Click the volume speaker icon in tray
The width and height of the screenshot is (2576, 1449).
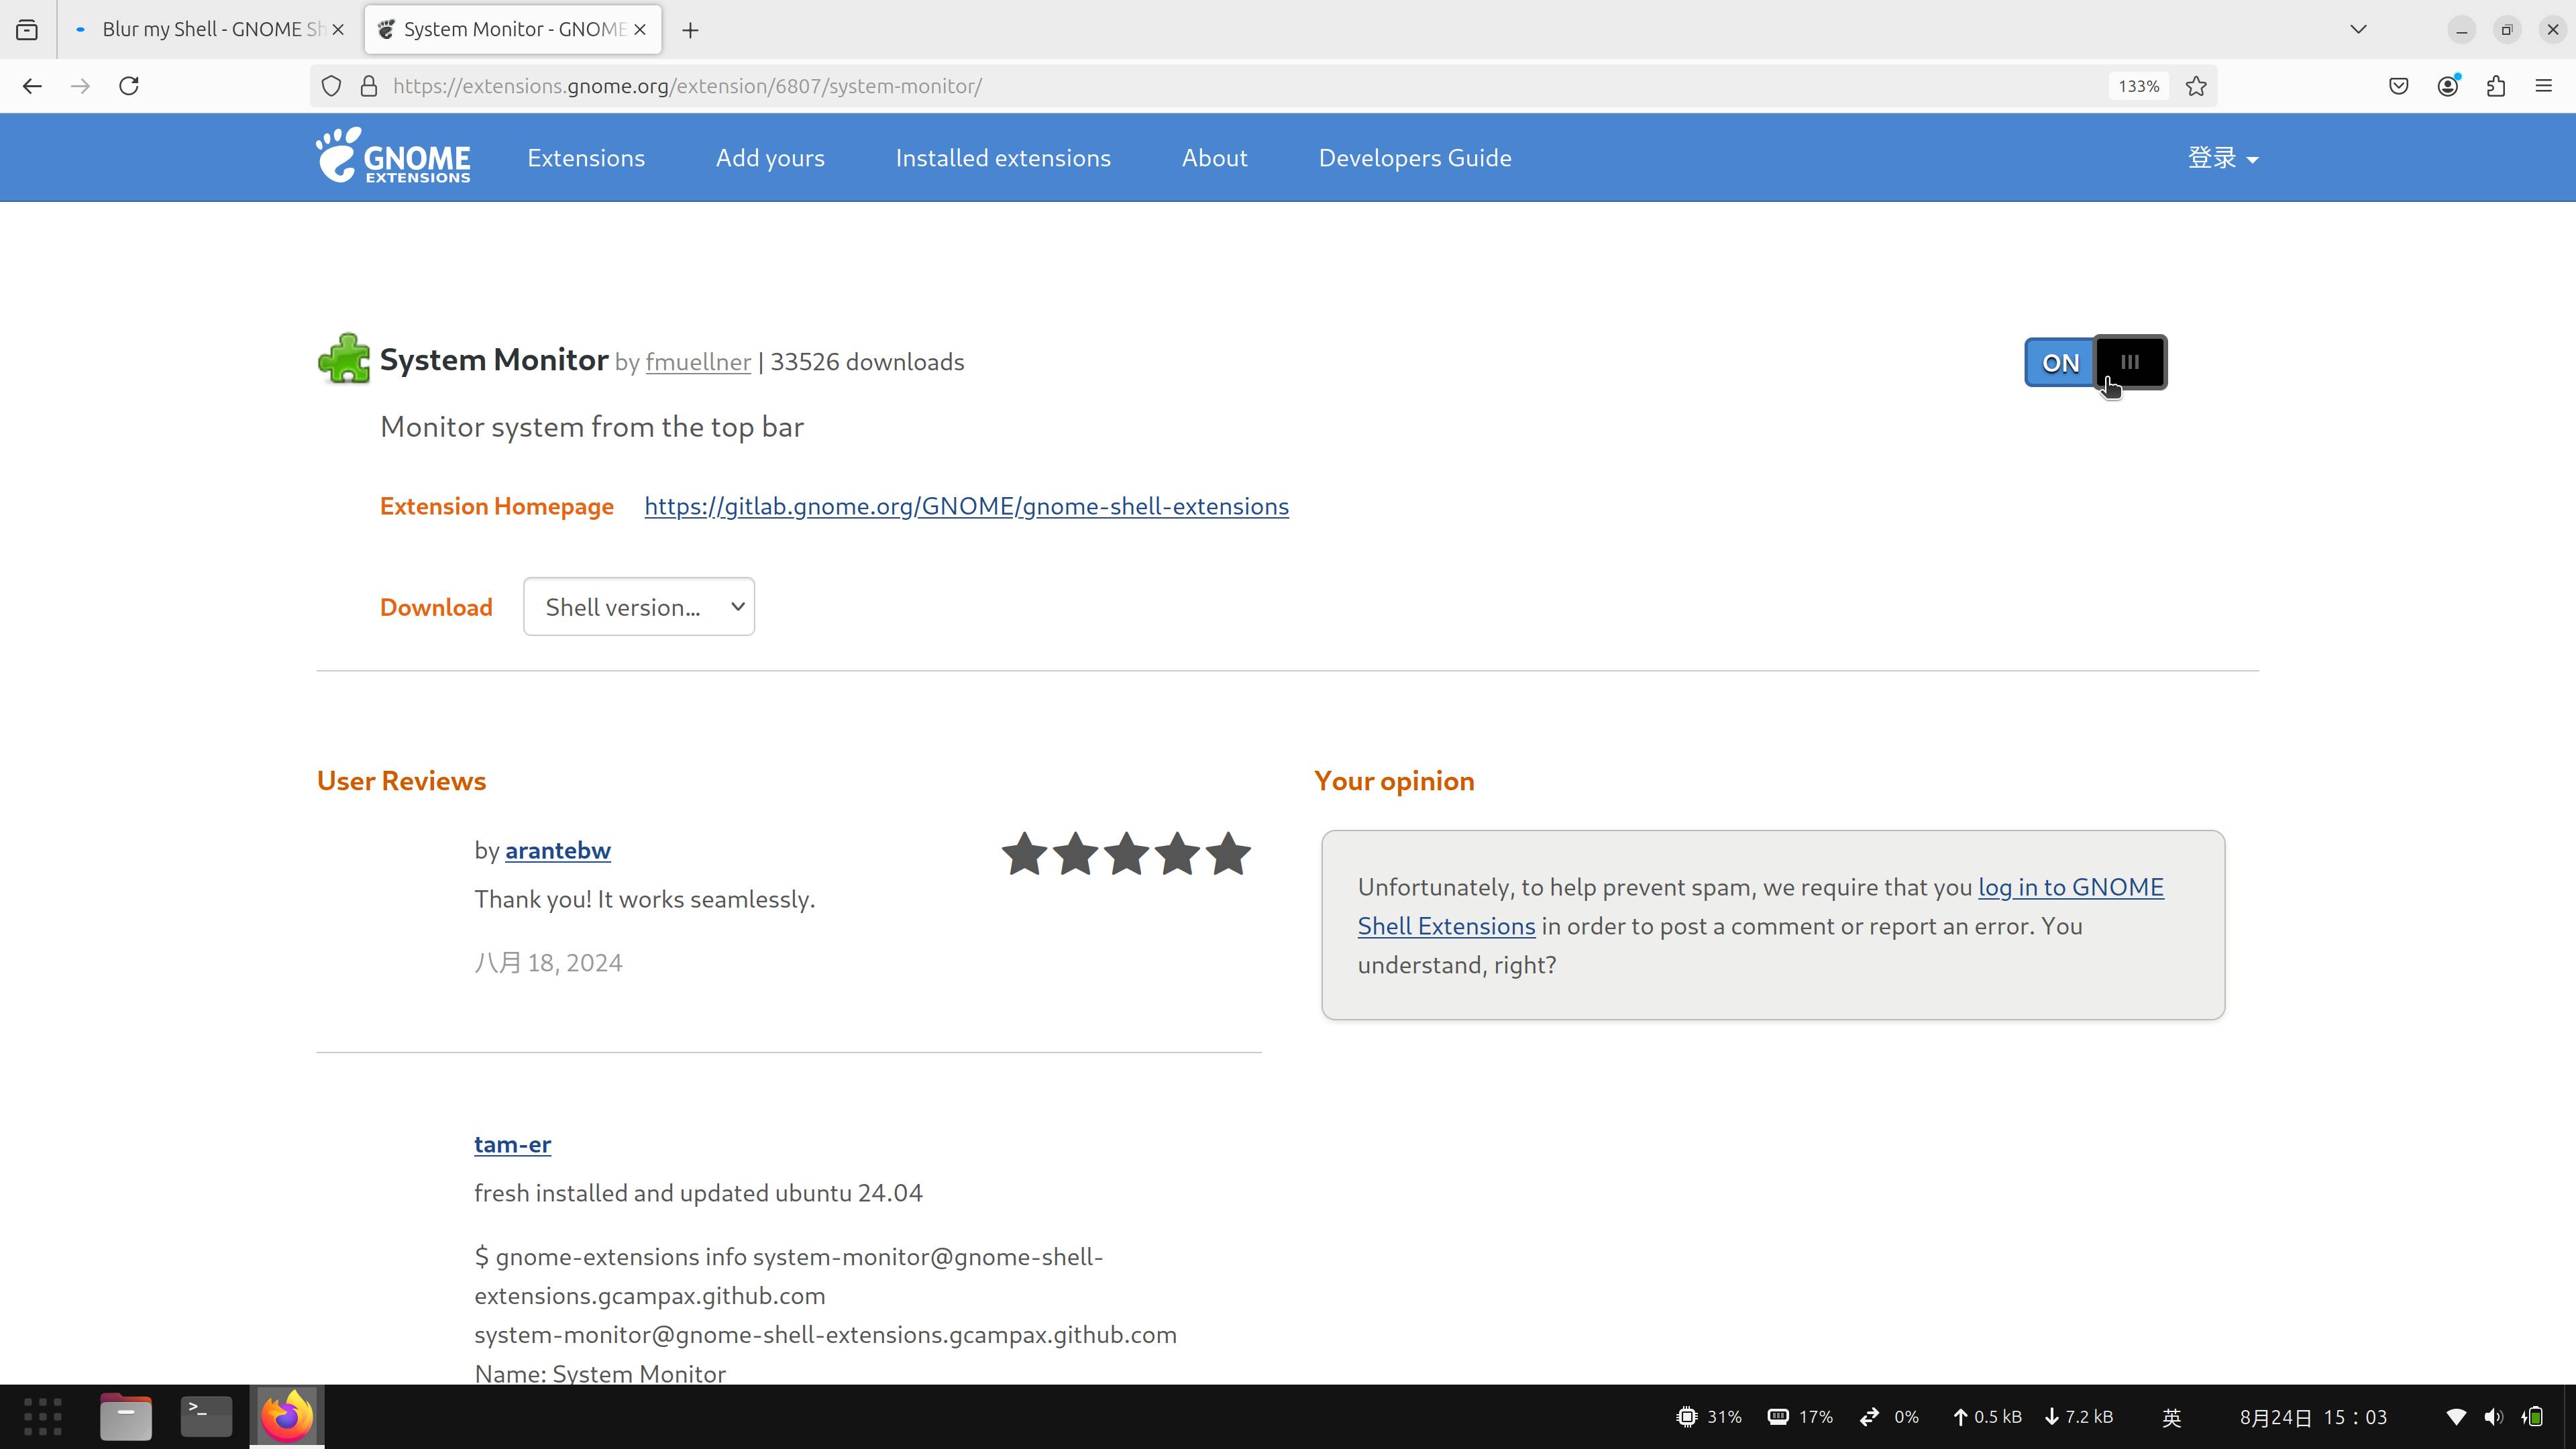tap(2494, 1417)
